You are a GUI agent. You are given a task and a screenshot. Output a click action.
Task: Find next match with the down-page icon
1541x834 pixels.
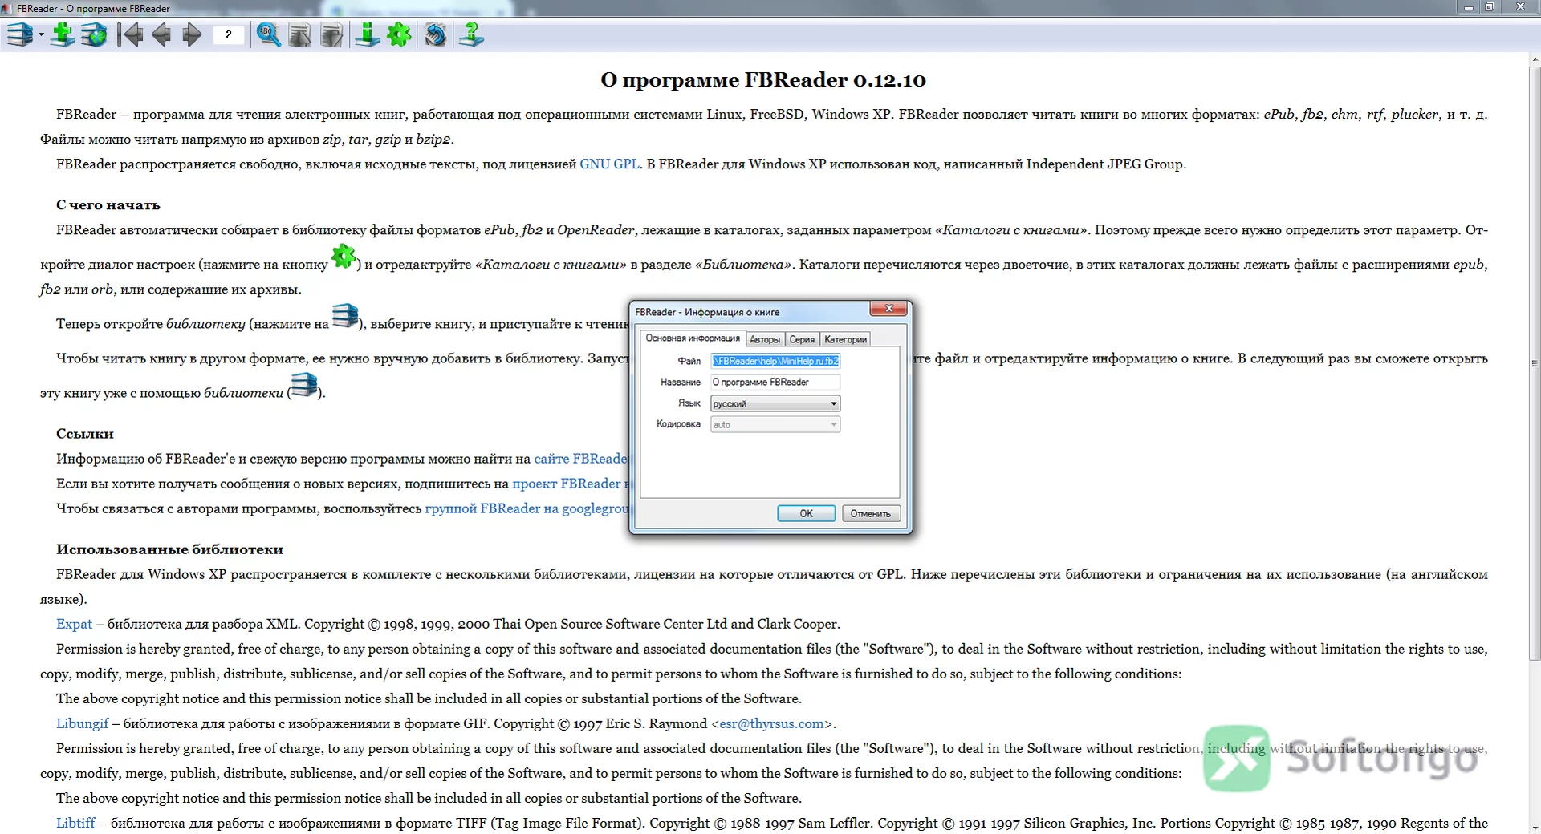(331, 35)
